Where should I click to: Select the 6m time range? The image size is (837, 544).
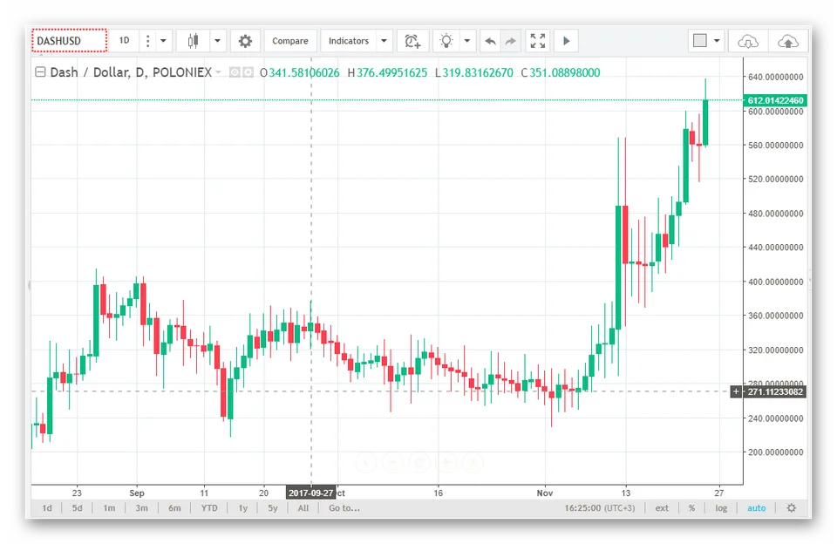coord(174,508)
